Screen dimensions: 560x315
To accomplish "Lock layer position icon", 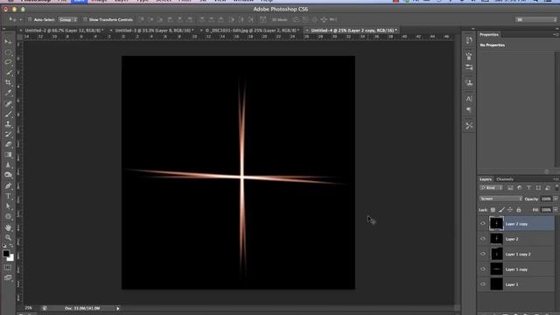I will tap(510, 210).
